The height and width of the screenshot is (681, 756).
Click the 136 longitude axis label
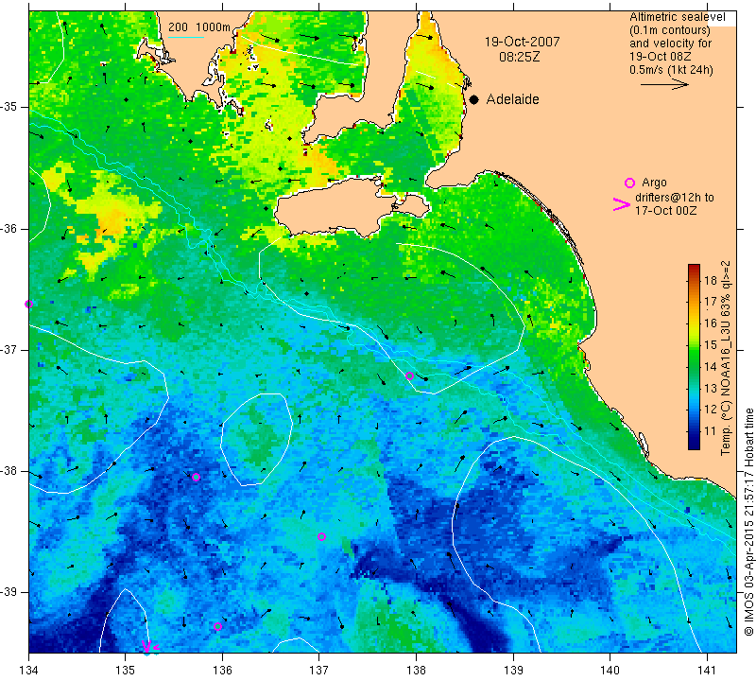(x=222, y=670)
